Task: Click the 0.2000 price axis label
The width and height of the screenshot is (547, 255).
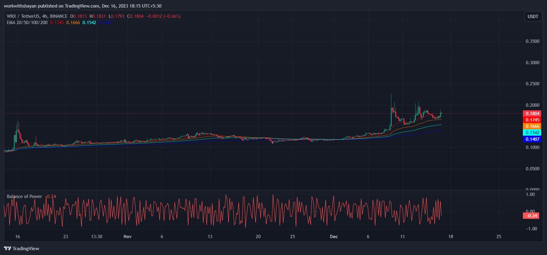Action: pos(533,105)
